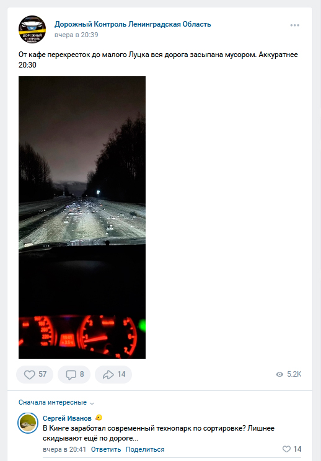Image resolution: width=321 pixels, height=461 pixels.
Task: Open comments via the speech bubble icon
Action: (71, 374)
